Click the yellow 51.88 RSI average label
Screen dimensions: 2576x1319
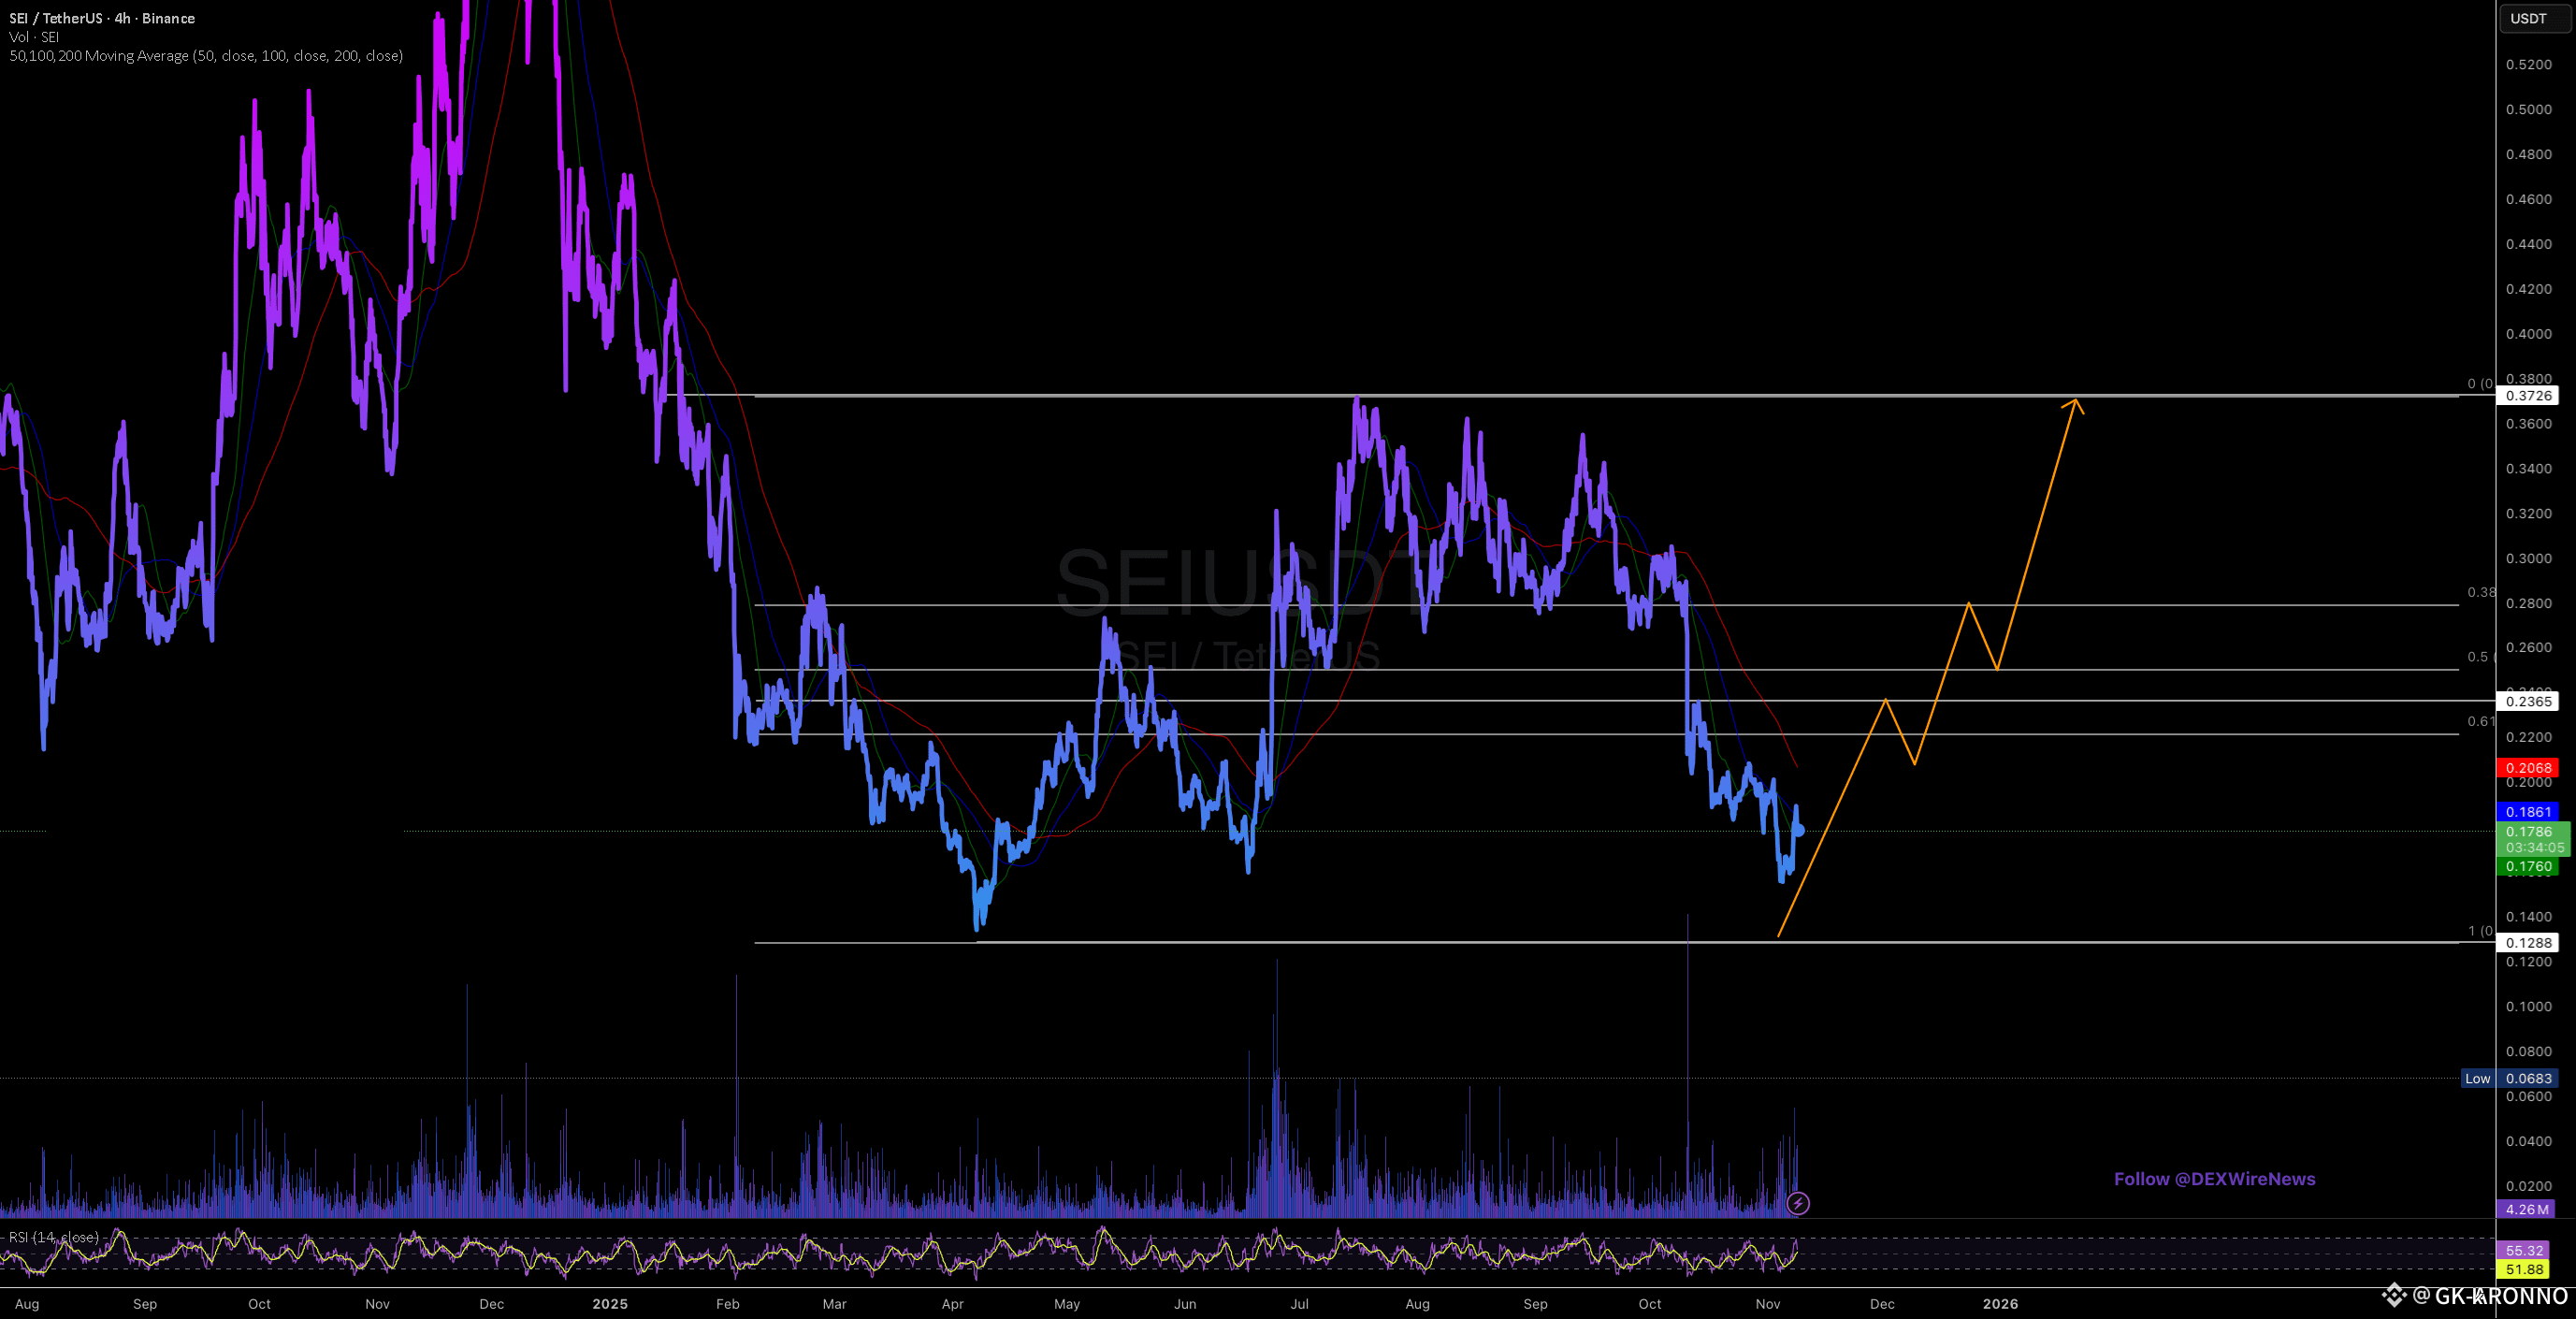click(2523, 1269)
